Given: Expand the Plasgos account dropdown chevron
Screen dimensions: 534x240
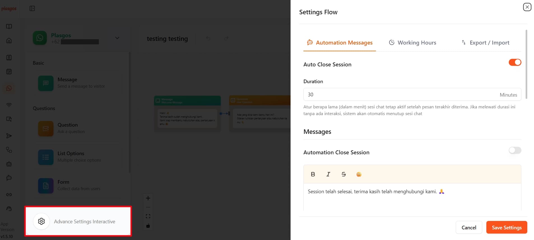Looking at the screenshot, I should [x=117, y=38].
